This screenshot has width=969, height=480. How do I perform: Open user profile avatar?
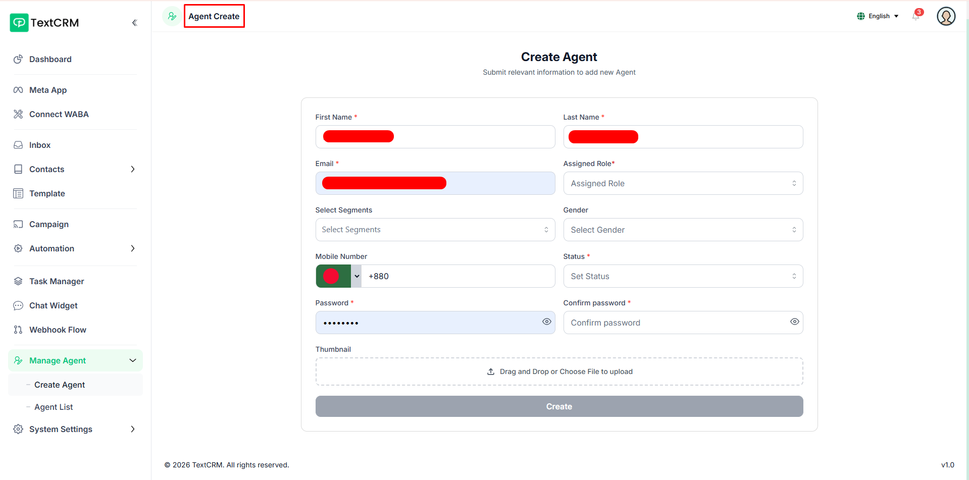[946, 16]
